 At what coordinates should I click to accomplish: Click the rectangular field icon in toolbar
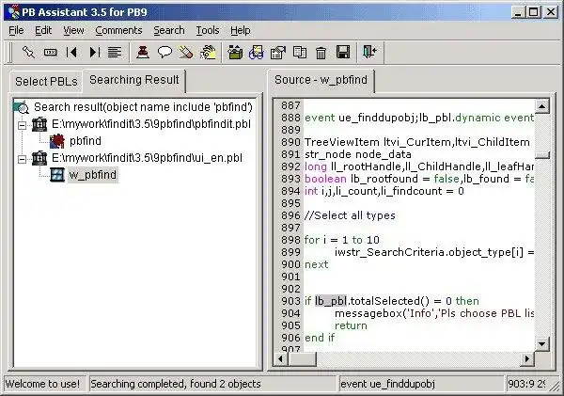(x=50, y=52)
